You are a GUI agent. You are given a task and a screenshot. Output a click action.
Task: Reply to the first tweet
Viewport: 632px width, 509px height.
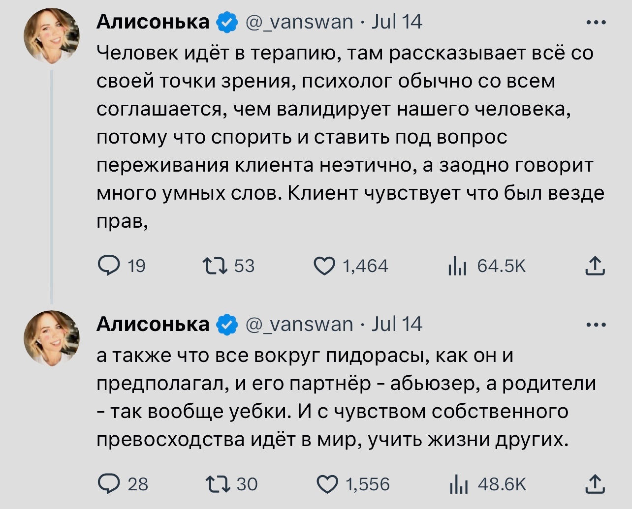109,266
